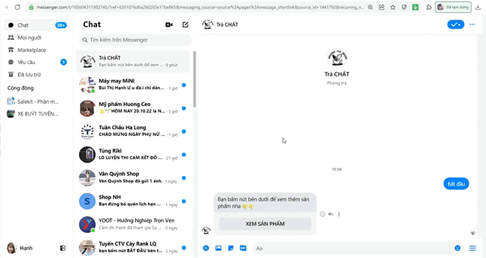This screenshot has height=258, width=486.
Task: Open Shop NH conversation
Action: (133, 201)
